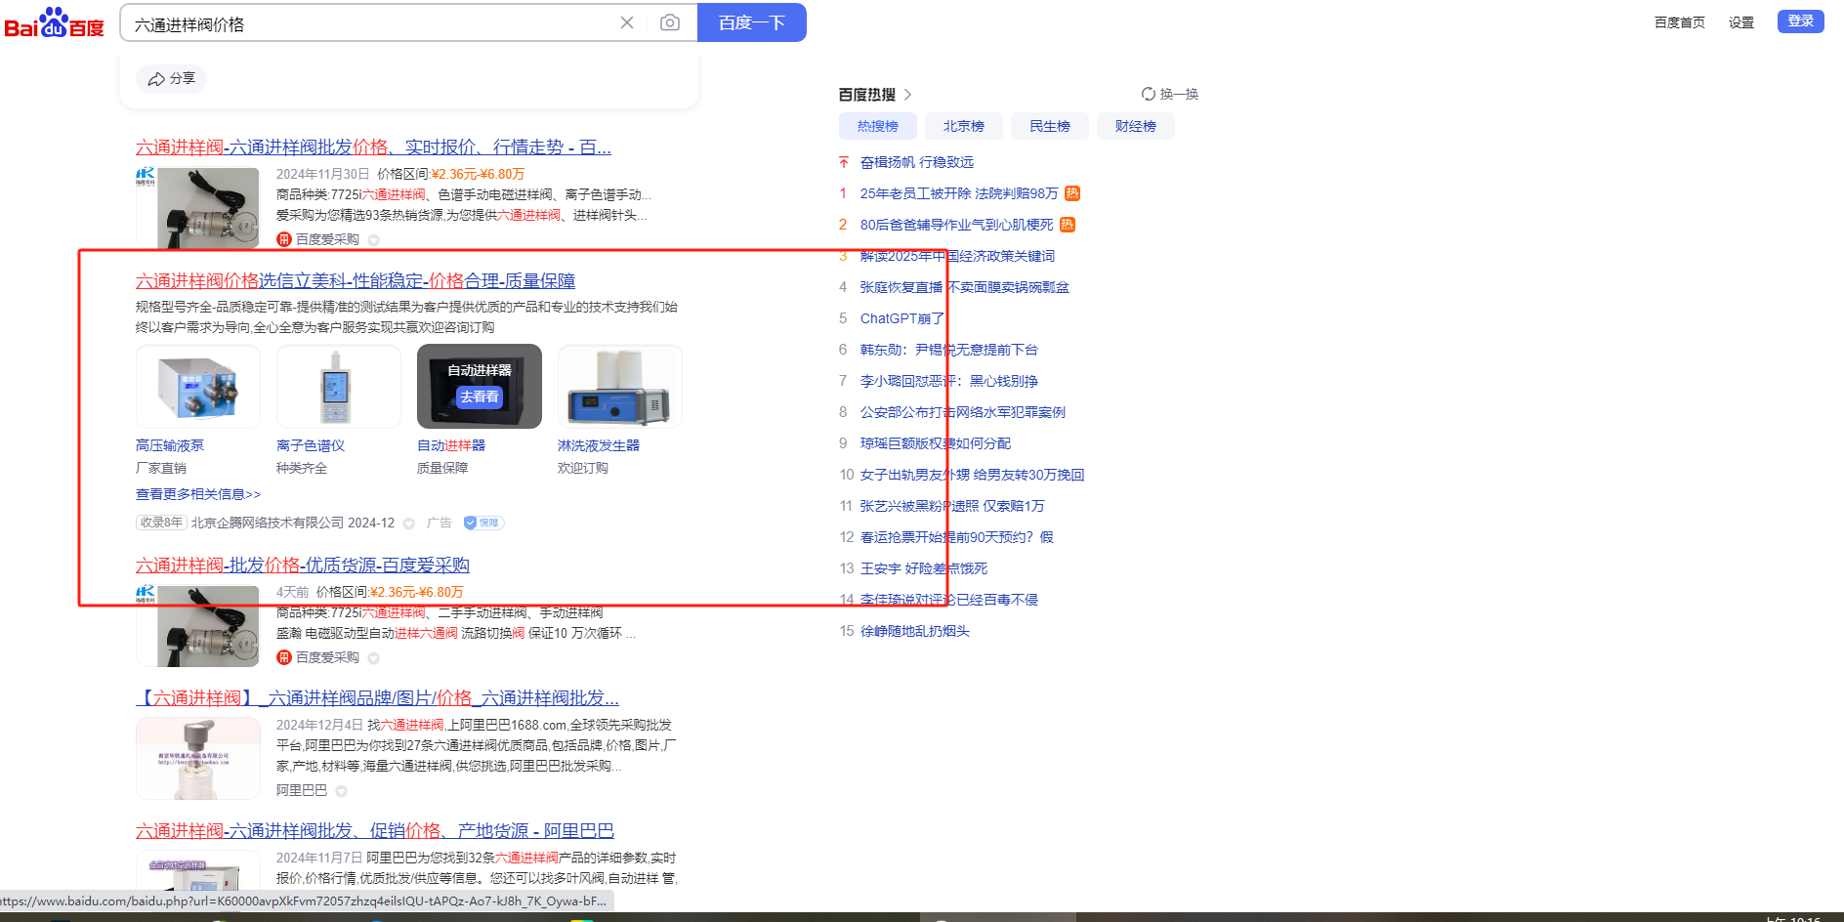
Task: Open 查看更多相关信息 link
Action: 198,494
